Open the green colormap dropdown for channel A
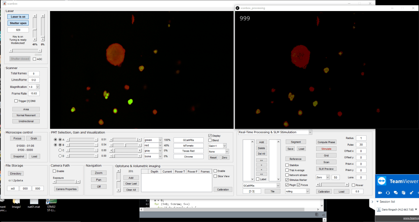419x222 pixels. (x=153, y=140)
